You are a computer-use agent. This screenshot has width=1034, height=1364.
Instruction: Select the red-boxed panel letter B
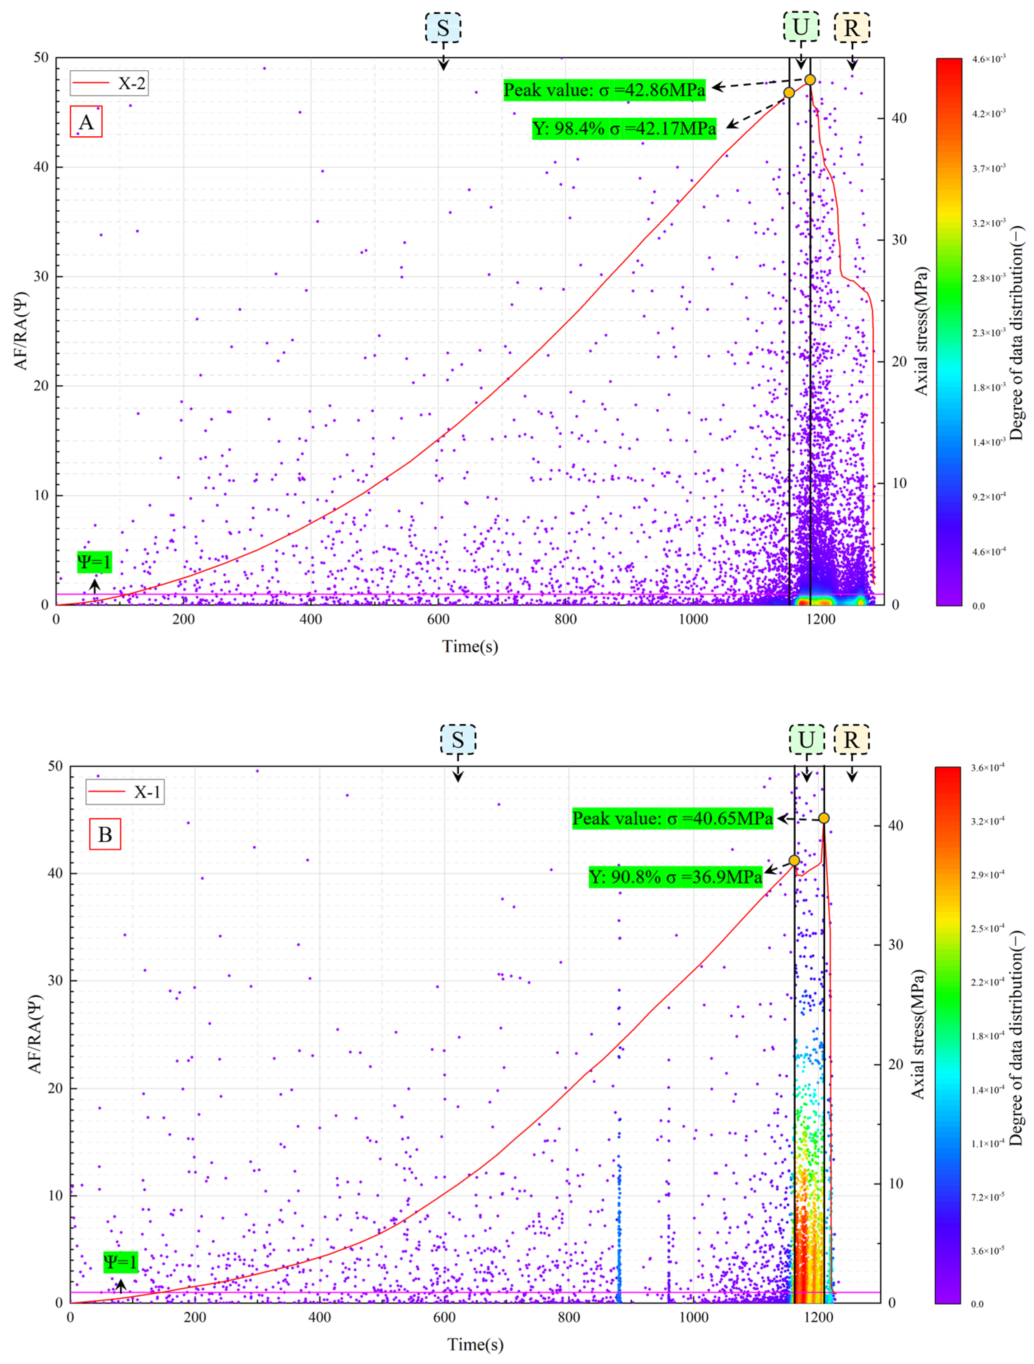(x=105, y=834)
